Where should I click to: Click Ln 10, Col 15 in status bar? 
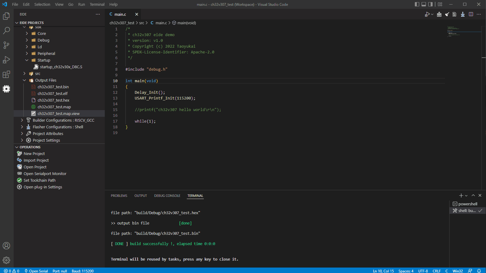pos(383,271)
